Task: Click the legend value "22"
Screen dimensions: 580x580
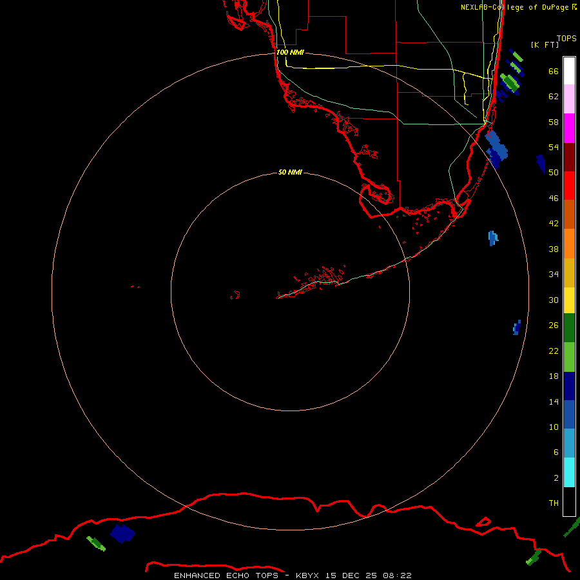Action: point(554,351)
